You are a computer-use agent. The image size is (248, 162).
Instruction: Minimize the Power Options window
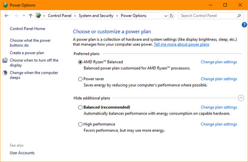click(x=210, y=5)
